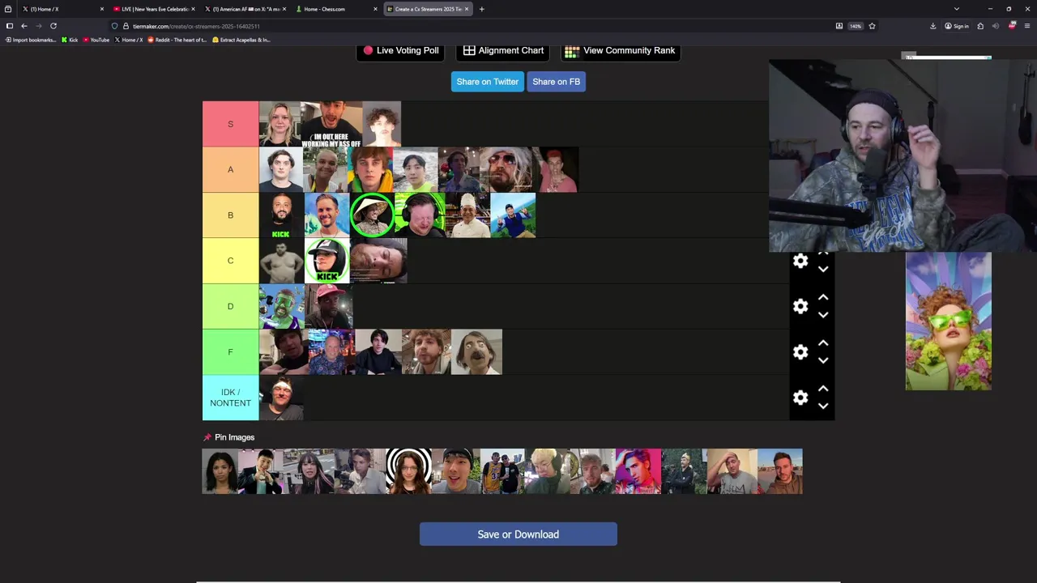Move D tier row down with arrow

[x=823, y=315]
